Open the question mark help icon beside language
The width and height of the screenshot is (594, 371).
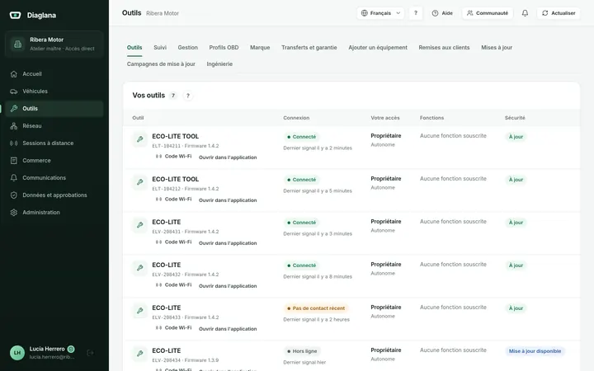[416, 13]
